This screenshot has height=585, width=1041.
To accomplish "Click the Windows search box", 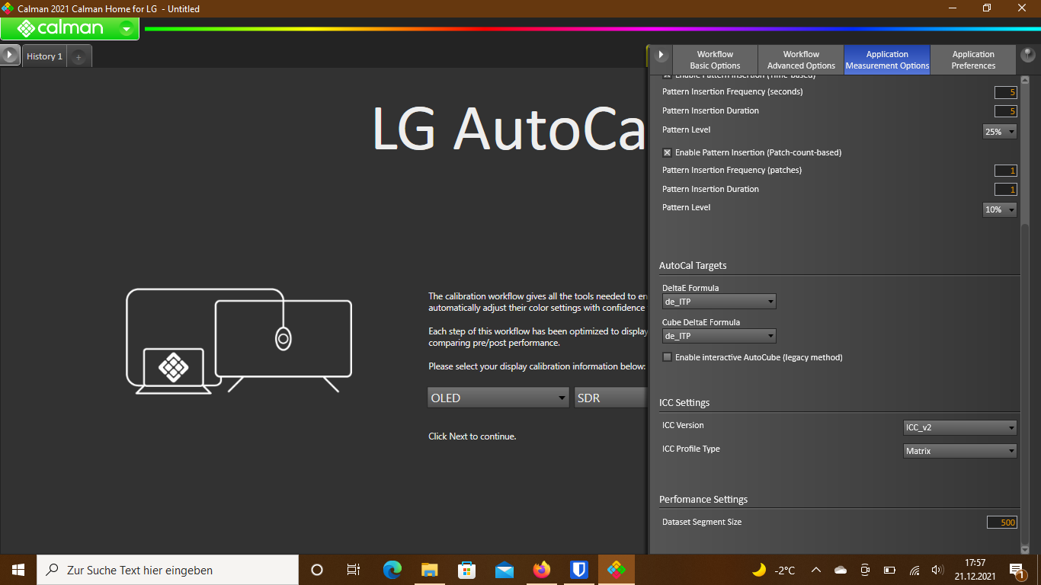I will 168,570.
